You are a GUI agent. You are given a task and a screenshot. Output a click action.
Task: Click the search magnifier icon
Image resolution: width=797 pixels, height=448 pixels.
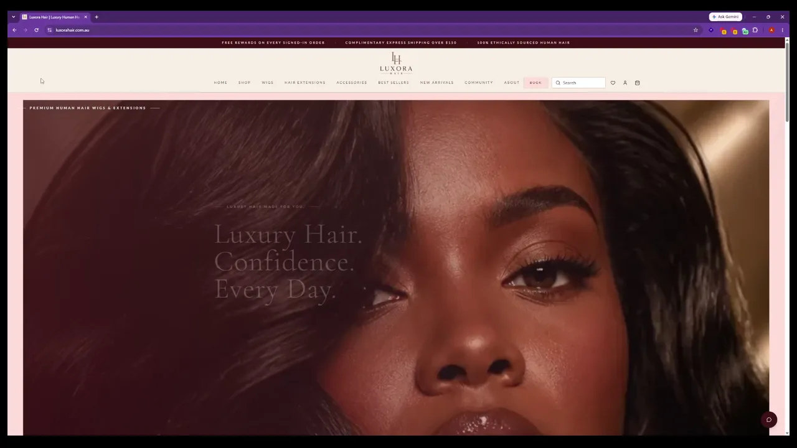point(558,83)
